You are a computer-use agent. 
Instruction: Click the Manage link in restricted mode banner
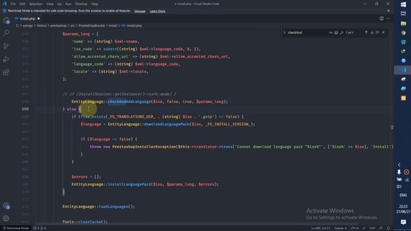140,12
